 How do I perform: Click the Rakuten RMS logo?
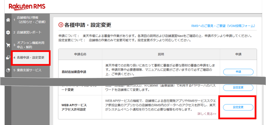click(x=27, y=7)
